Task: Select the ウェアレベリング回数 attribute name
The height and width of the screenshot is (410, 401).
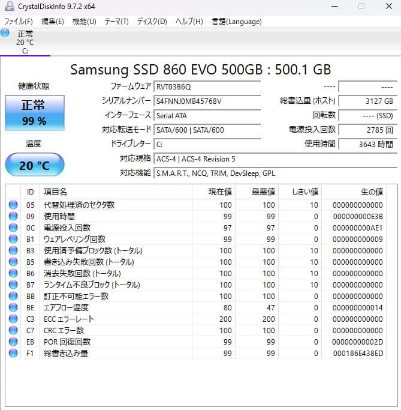Action: pyautogui.click(x=75, y=239)
